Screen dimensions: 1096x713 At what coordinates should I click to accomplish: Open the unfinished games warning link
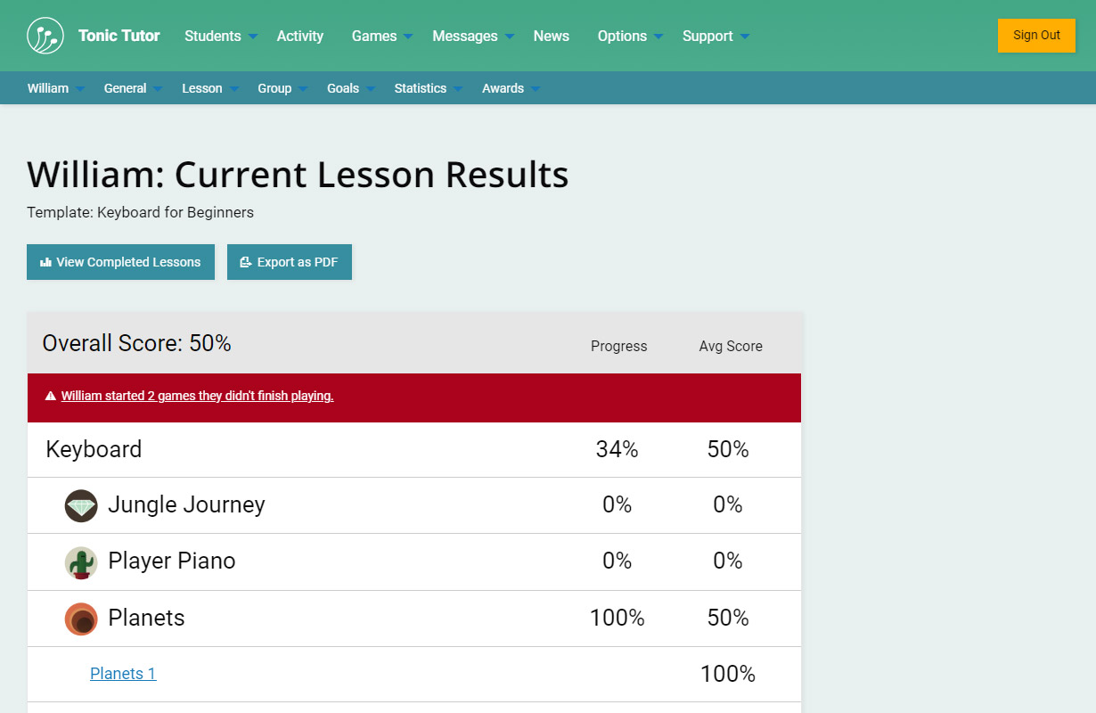point(197,396)
